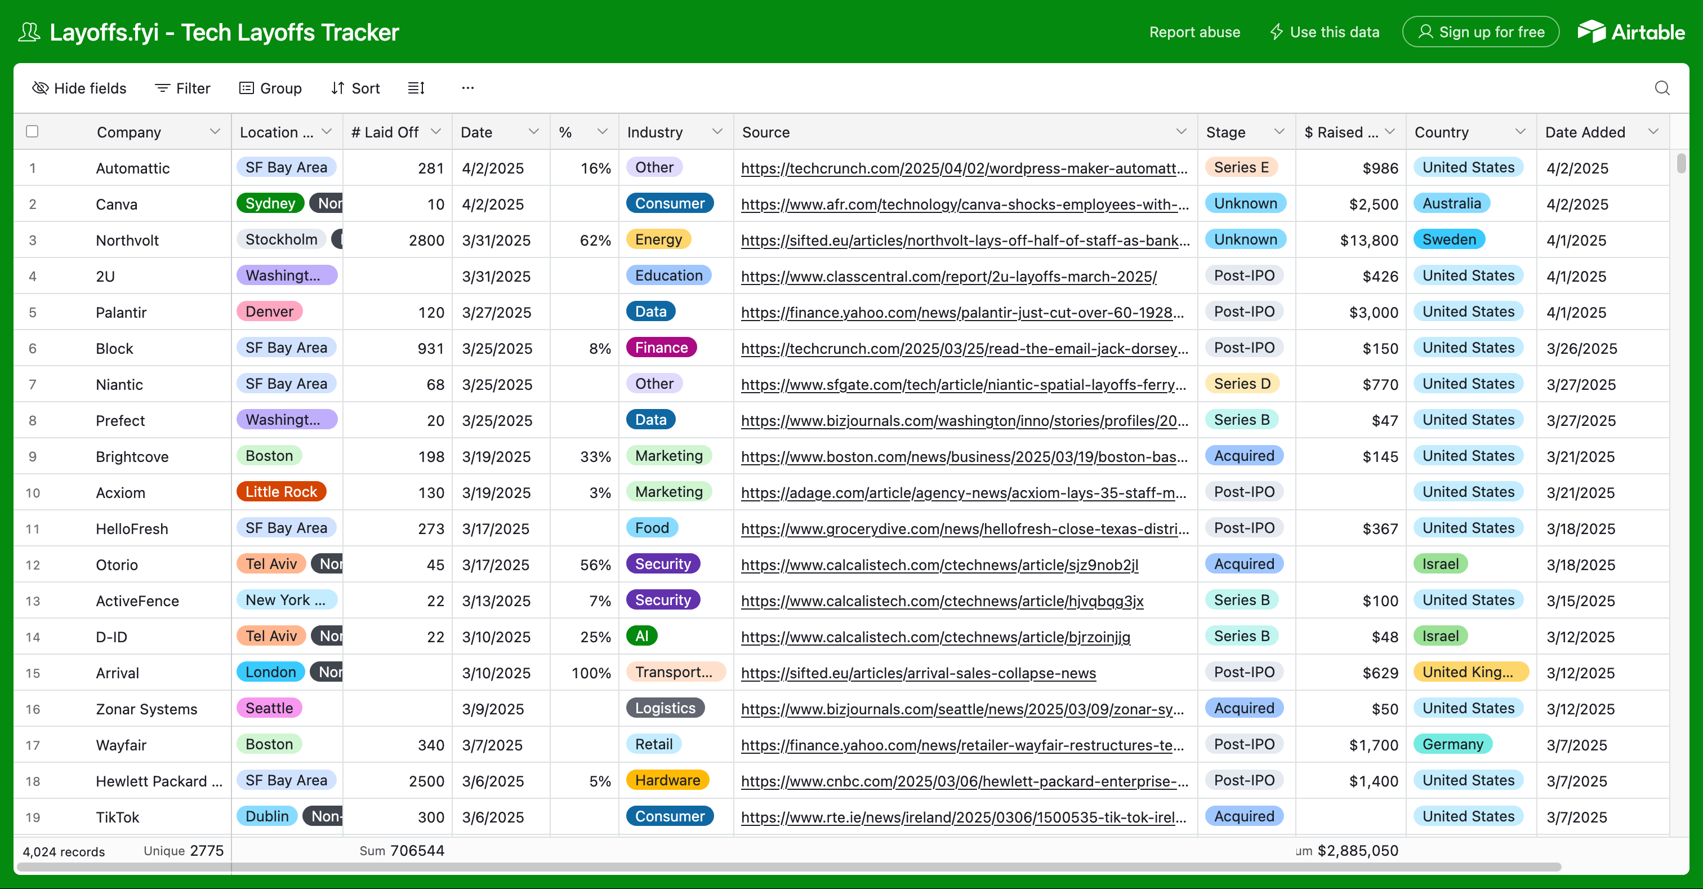Expand the # Laid Off column dropdown
The image size is (1703, 889).
pos(436,132)
